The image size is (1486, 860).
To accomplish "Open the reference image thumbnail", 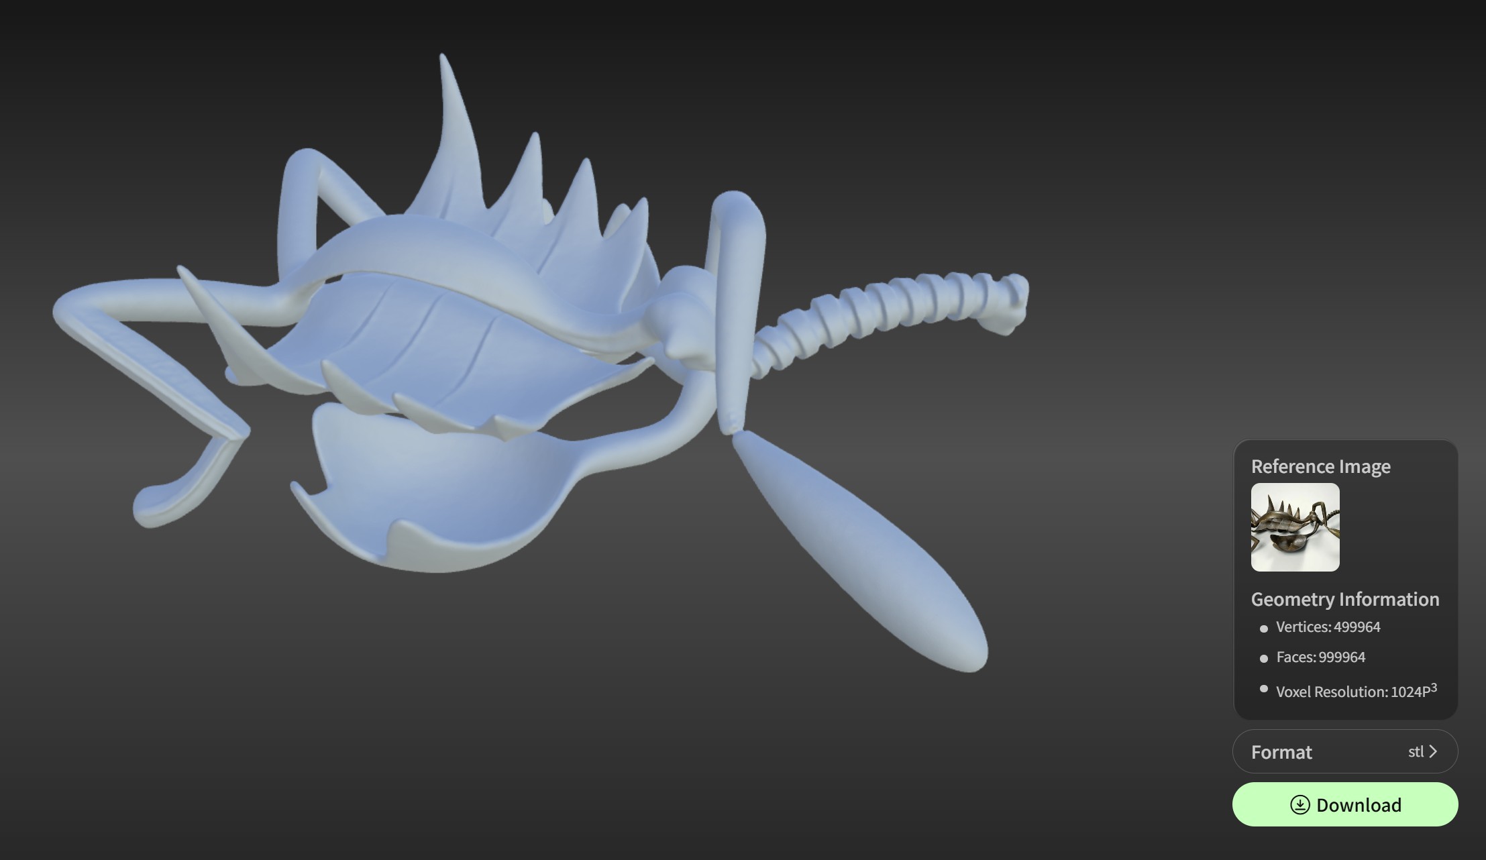I will pyautogui.click(x=1295, y=527).
